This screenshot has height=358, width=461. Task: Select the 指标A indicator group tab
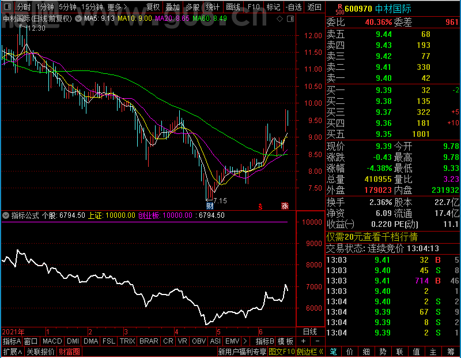(12, 341)
